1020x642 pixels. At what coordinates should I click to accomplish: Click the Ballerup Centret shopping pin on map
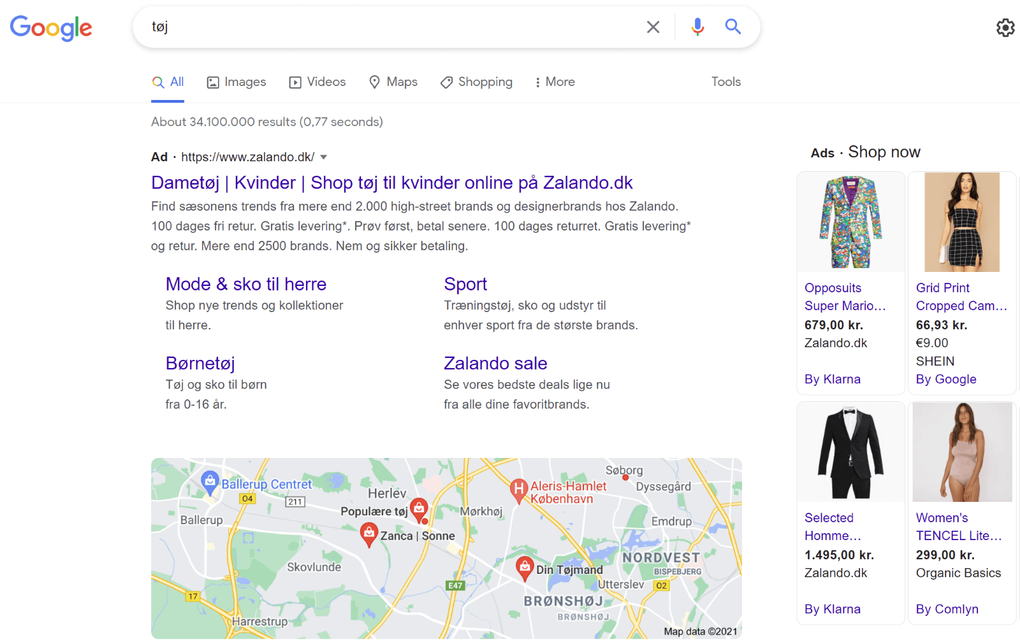(210, 482)
